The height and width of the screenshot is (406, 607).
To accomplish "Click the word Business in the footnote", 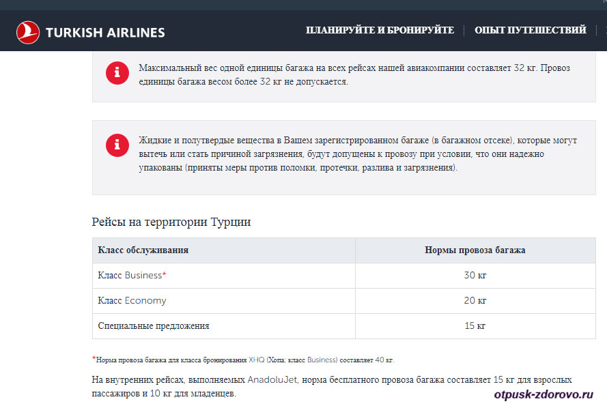I will click(322, 360).
